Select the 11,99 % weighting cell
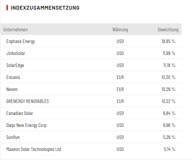 click(169, 53)
